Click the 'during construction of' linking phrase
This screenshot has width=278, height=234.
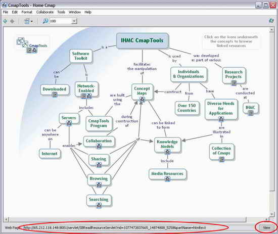127,121
